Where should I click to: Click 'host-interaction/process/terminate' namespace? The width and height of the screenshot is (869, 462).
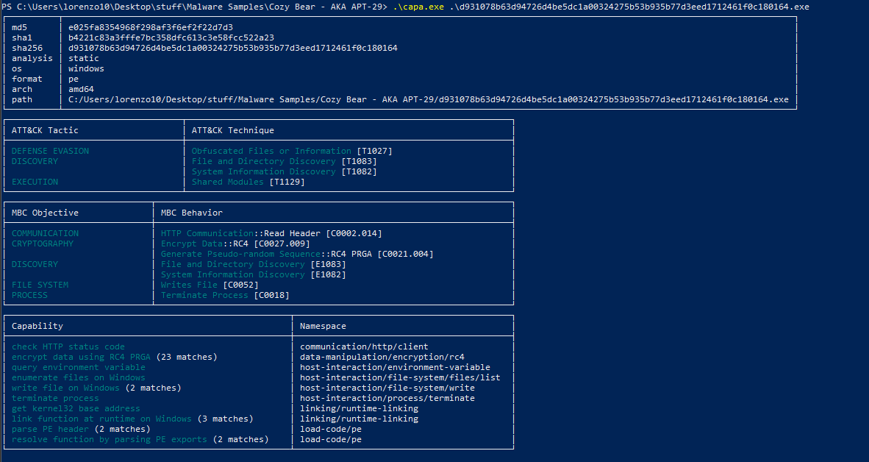click(387, 398)
